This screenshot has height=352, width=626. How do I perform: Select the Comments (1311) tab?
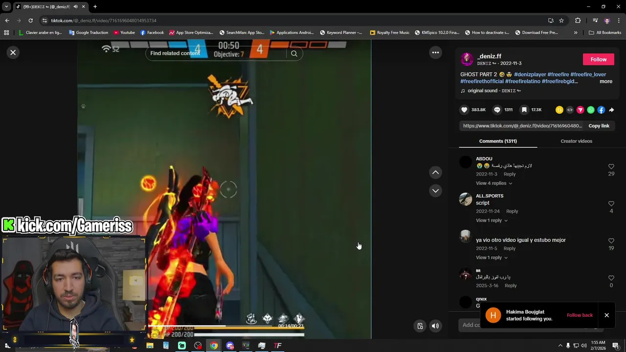pyautogui.click(x=498, y=141)
